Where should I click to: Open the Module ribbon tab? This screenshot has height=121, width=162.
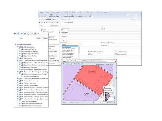click(x=48, y=12)
